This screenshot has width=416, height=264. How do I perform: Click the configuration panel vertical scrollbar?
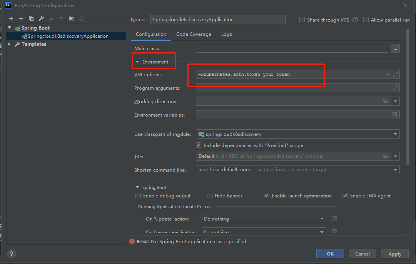408,97
